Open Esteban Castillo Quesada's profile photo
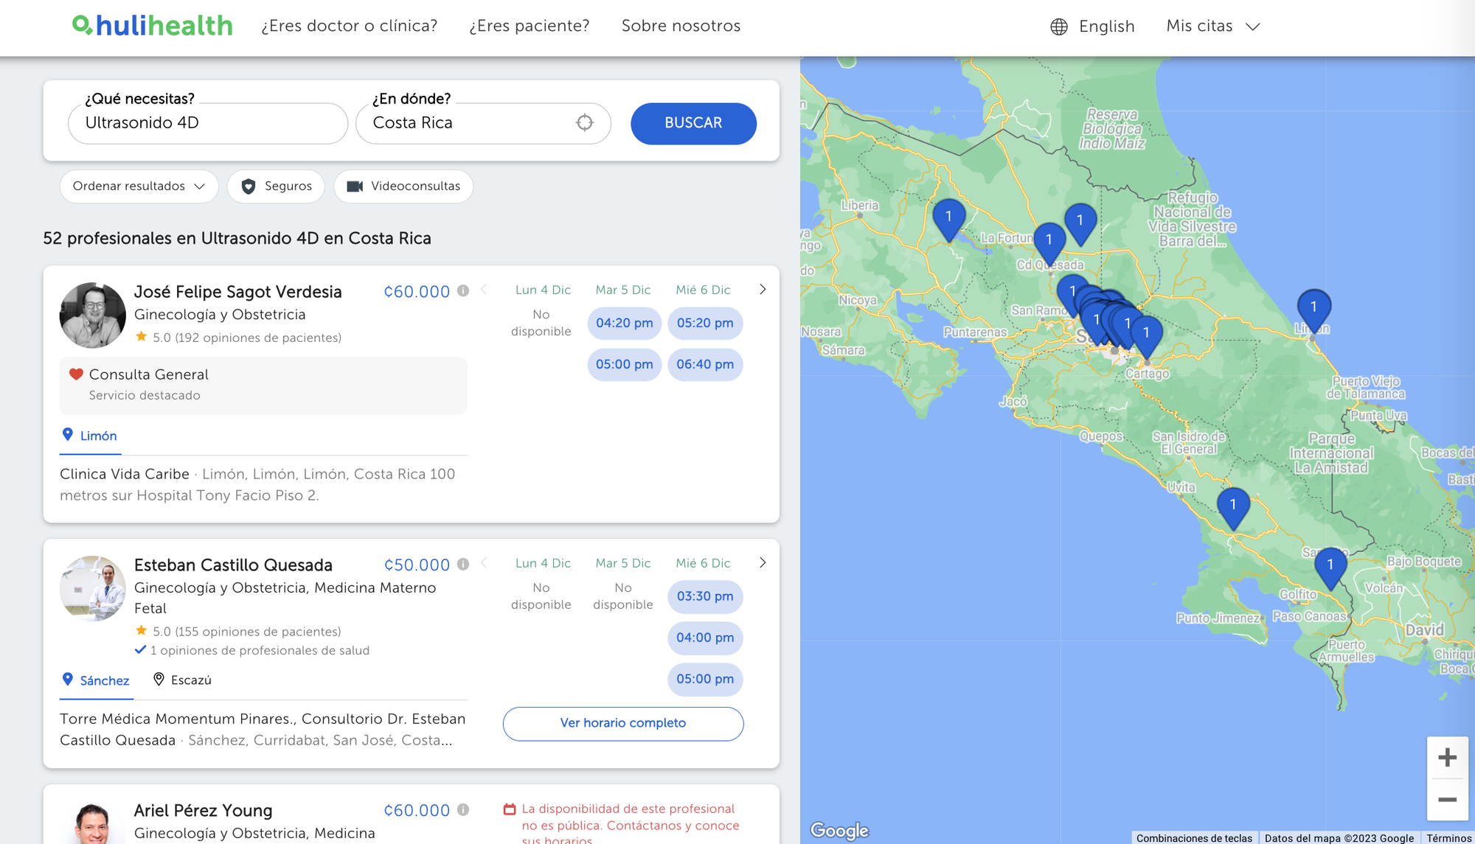 pyautogui.click(x=93, y=588)
